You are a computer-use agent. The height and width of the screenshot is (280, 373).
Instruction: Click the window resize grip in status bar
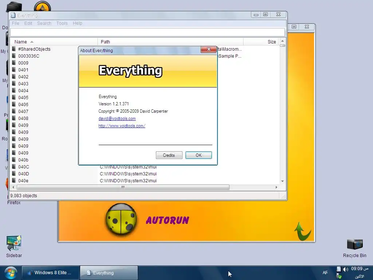coord(283,197)
